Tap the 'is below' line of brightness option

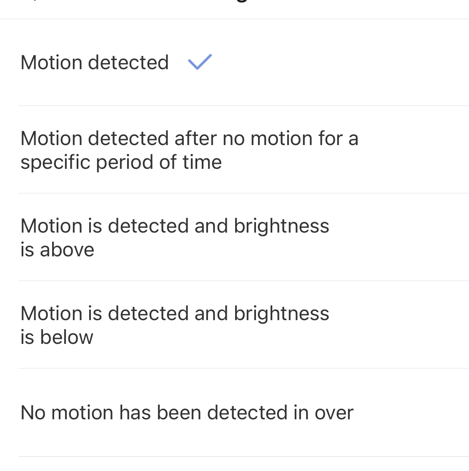pyautogui.click(x=57, y=337)
